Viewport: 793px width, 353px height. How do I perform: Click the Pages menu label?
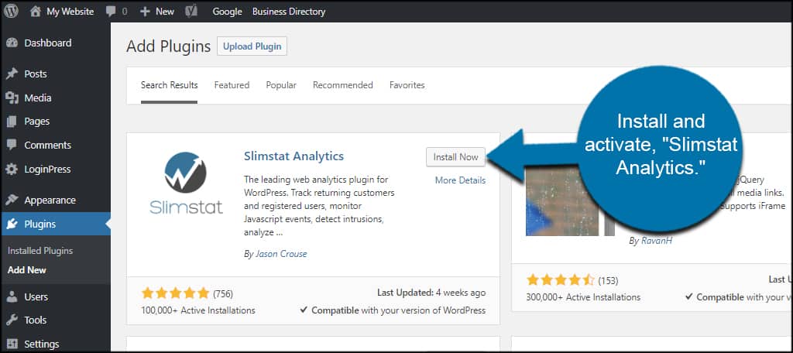(37, 122)
